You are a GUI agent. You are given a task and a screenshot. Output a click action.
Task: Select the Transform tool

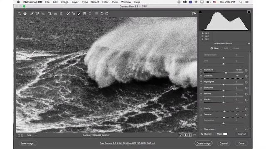(x=61, y=14)
